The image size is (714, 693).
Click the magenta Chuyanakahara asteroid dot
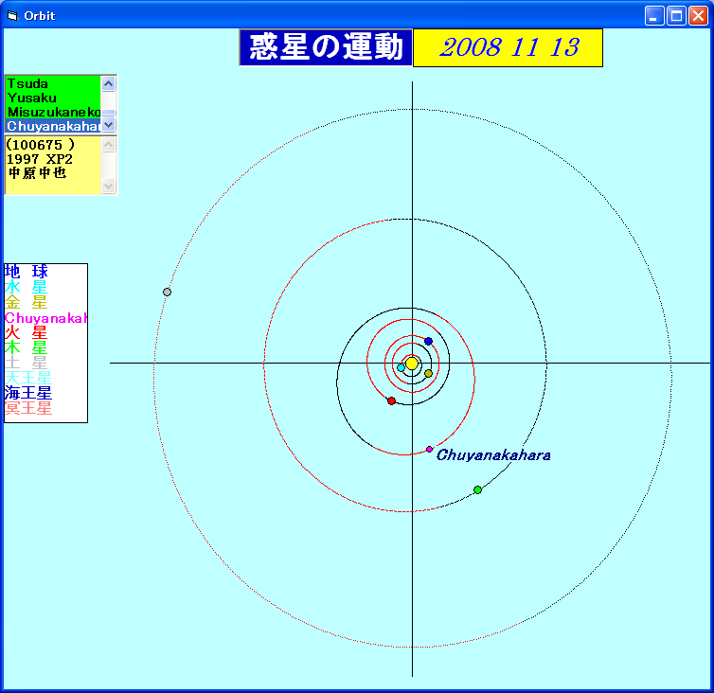pyautogui.click(x=429, y=450)
